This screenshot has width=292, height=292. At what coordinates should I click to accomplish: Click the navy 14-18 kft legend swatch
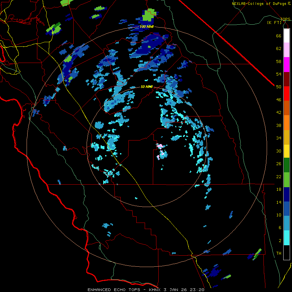tap(286, 194)
